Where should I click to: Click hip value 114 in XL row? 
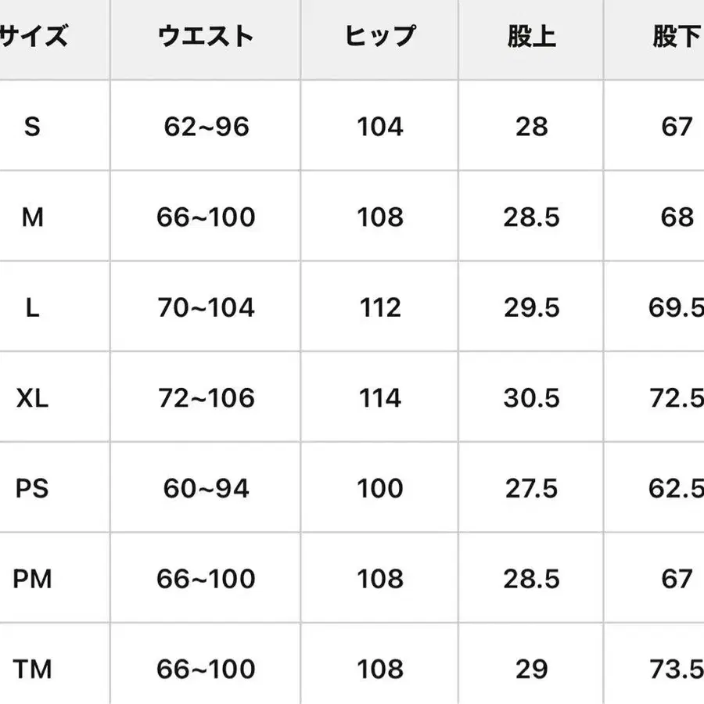tap(380, 398)
